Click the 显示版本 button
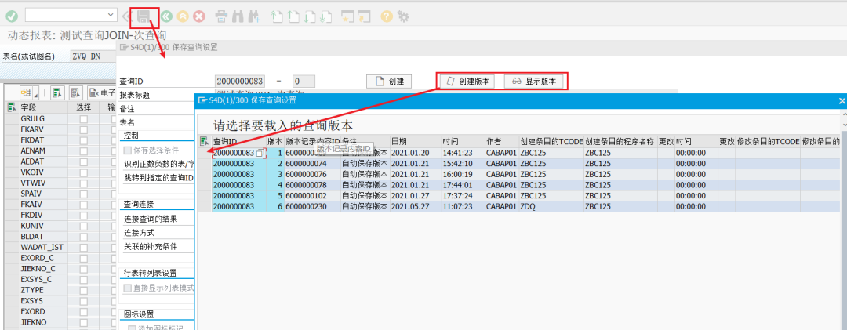This screenshot has width=847, height=330. click(534, 82)
